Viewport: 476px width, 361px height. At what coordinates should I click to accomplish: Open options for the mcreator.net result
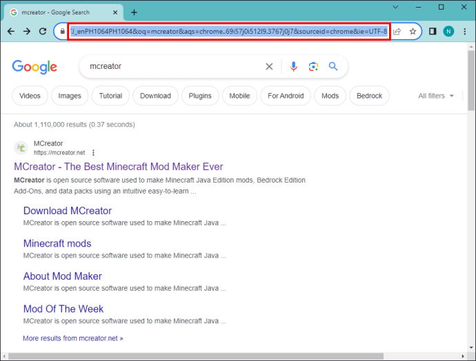[93, 153]
